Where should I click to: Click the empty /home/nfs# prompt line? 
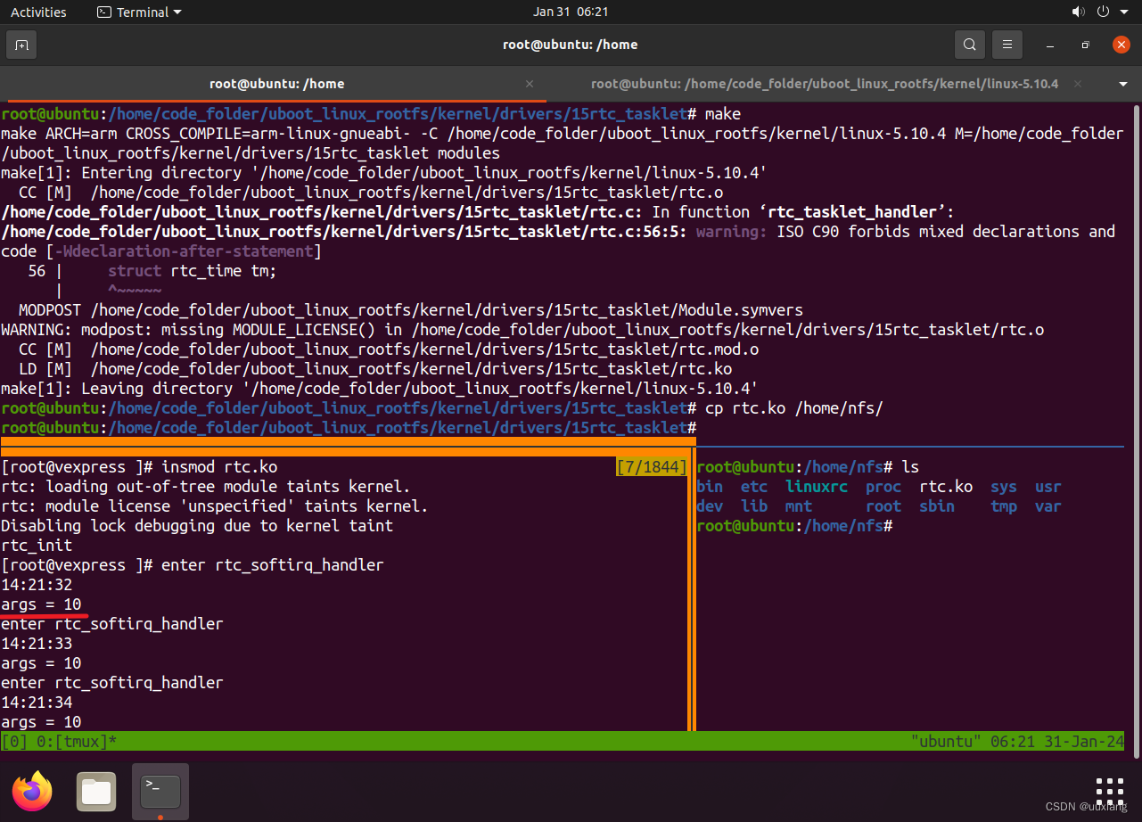794,526
